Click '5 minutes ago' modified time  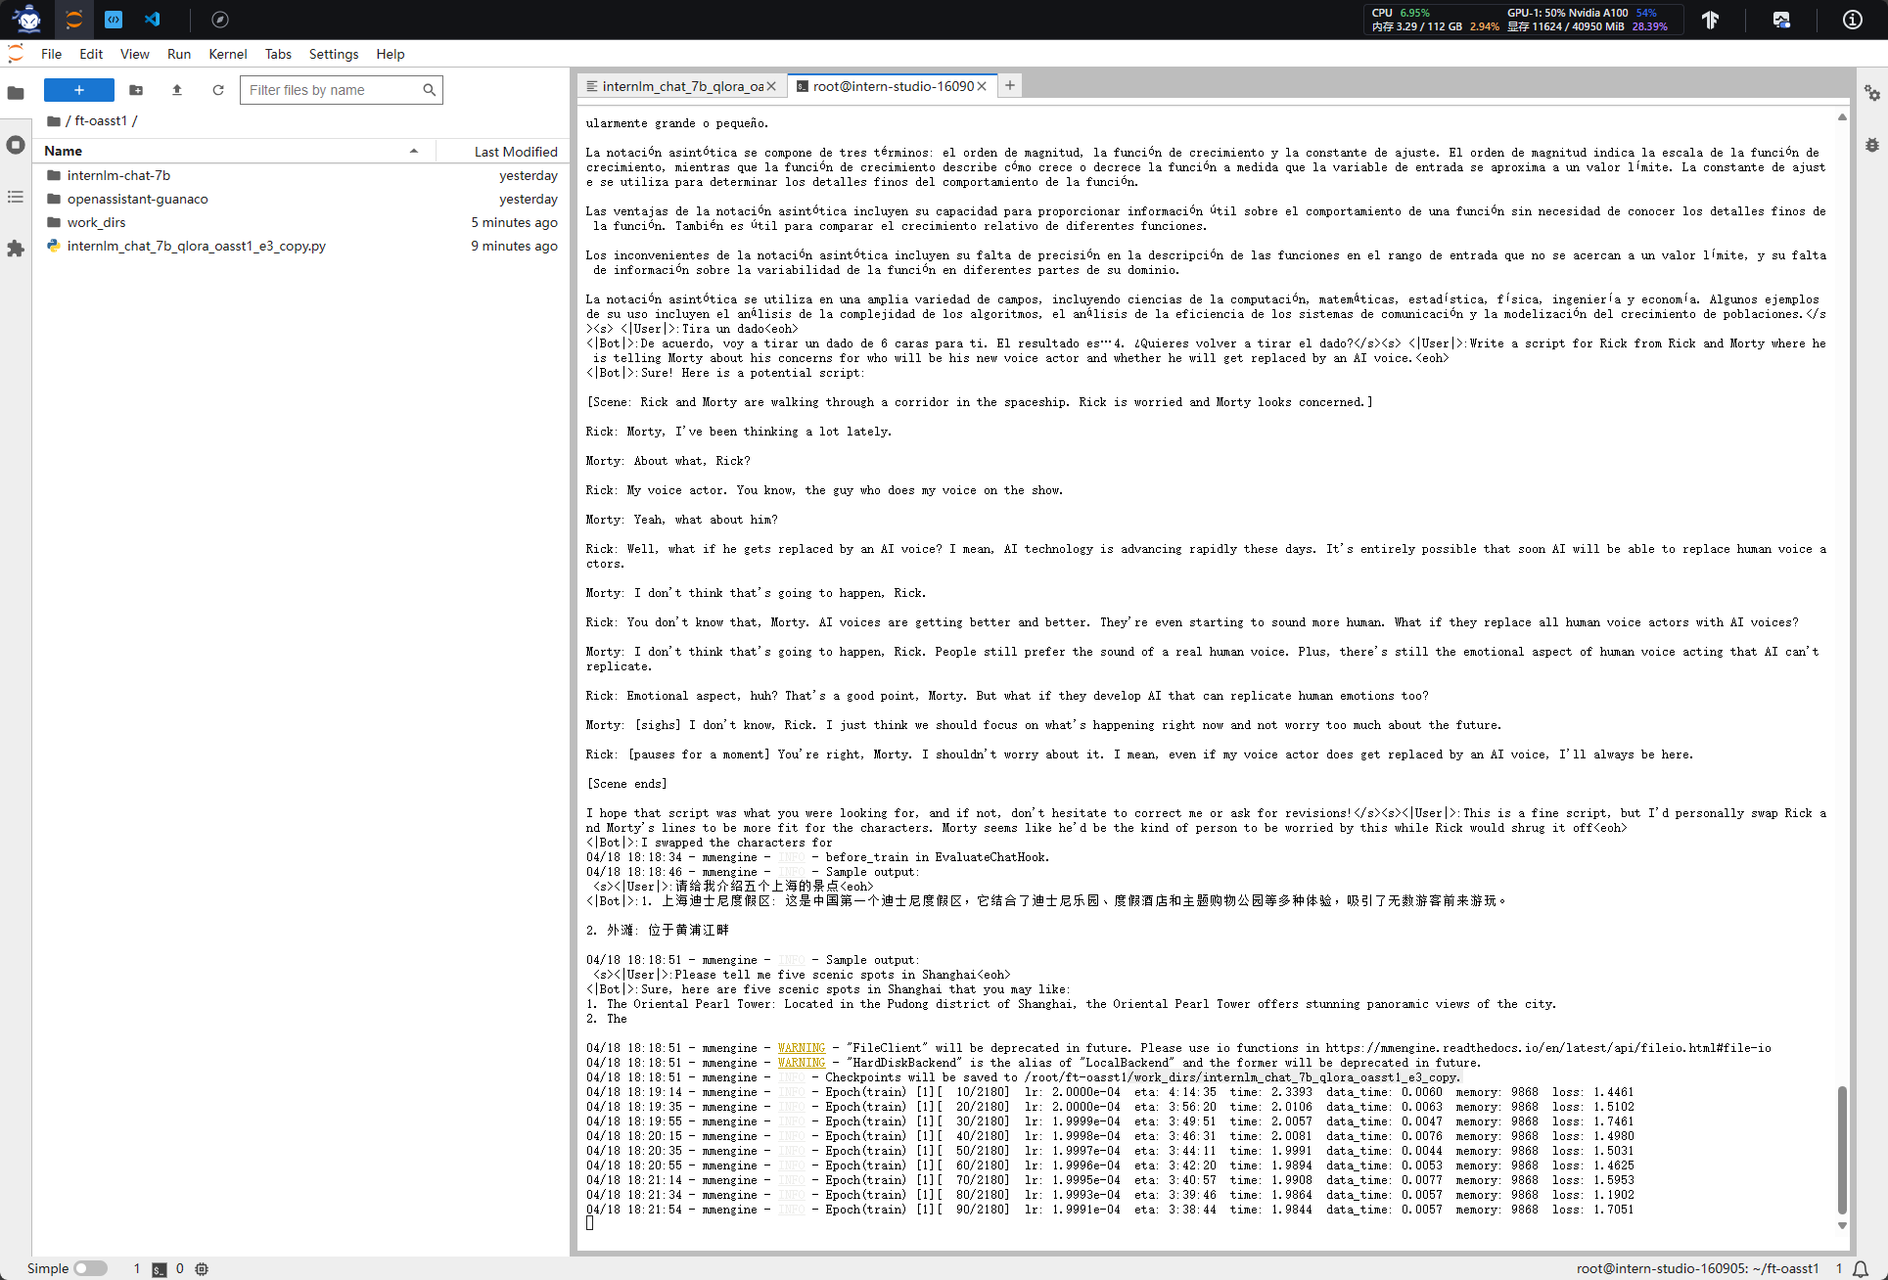tap(515, 222)
